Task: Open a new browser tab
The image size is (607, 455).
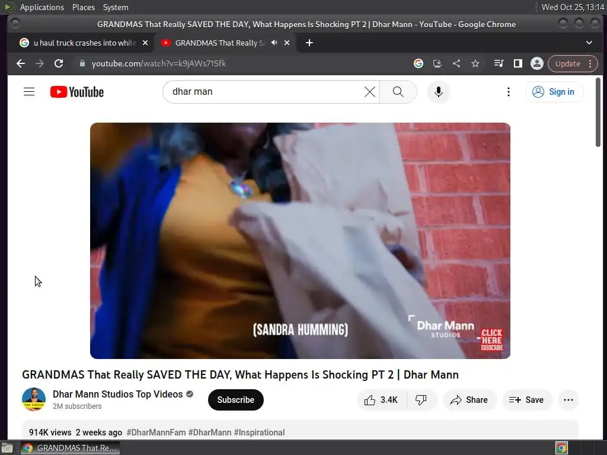Action: point(309,43)
